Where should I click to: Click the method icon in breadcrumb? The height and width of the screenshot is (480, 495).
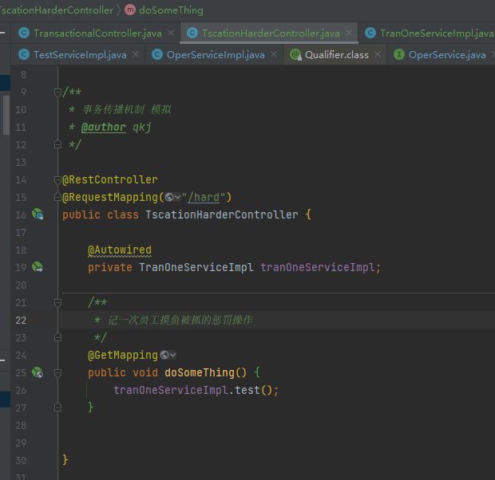click(x=130, y=10)
